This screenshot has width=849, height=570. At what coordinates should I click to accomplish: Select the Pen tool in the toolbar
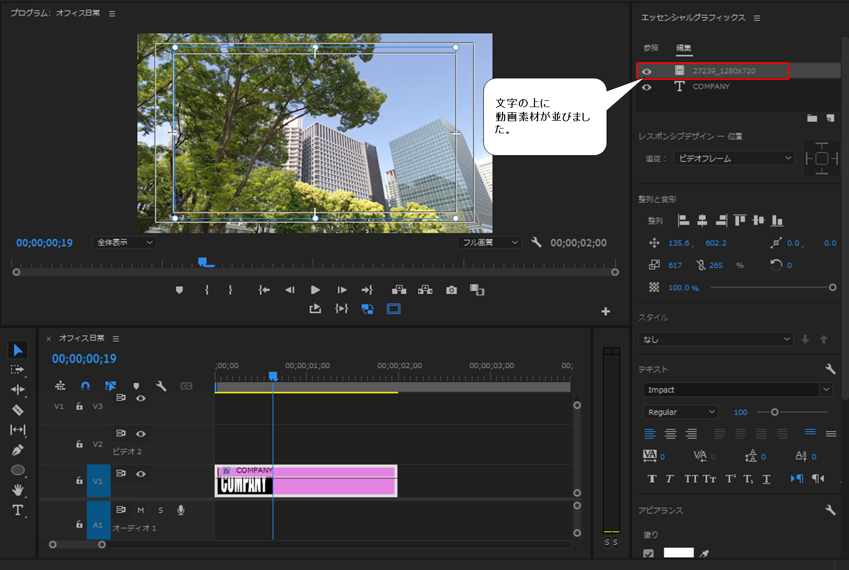click(18, 450)
